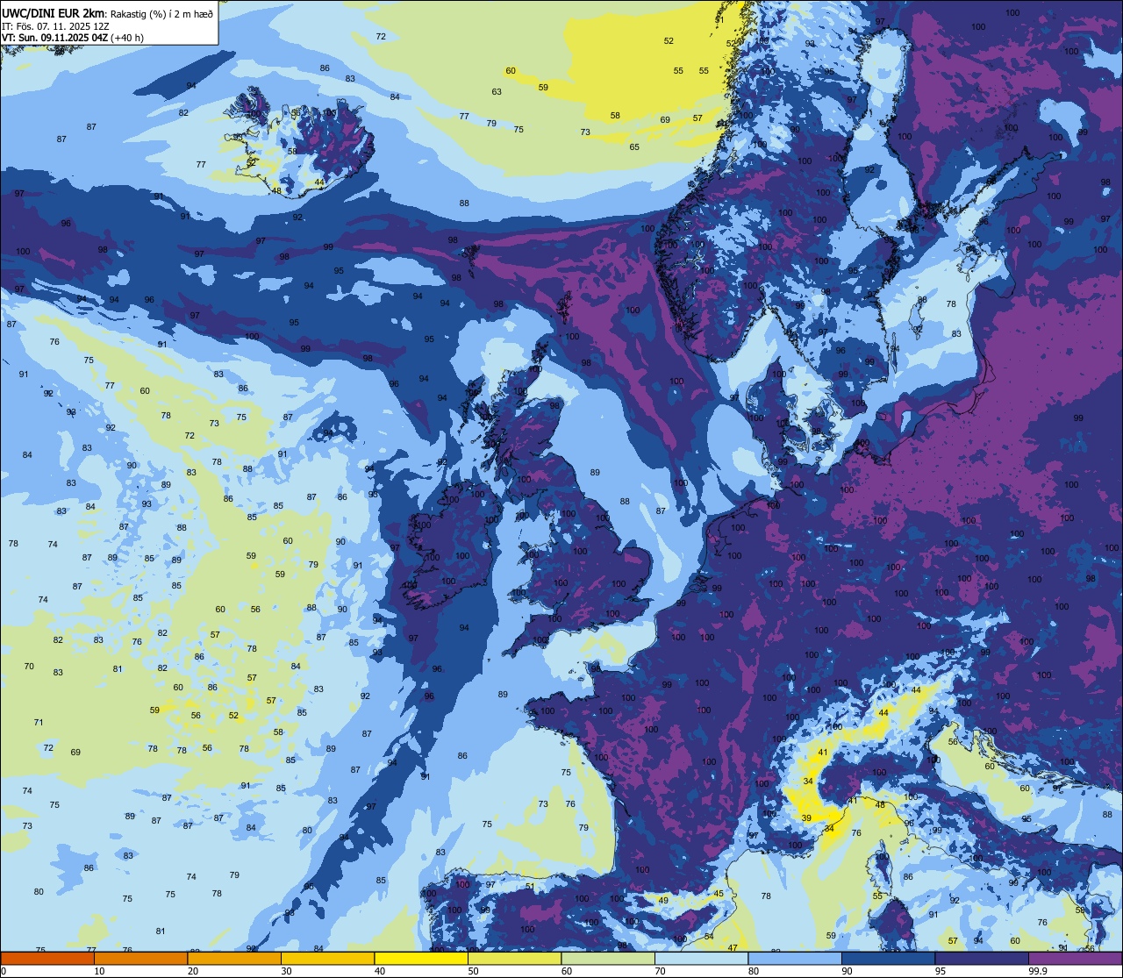This screenshot has width=1123, height=978.
Task: Select the 30–40 legend color segment
Action: click(327, 958)
